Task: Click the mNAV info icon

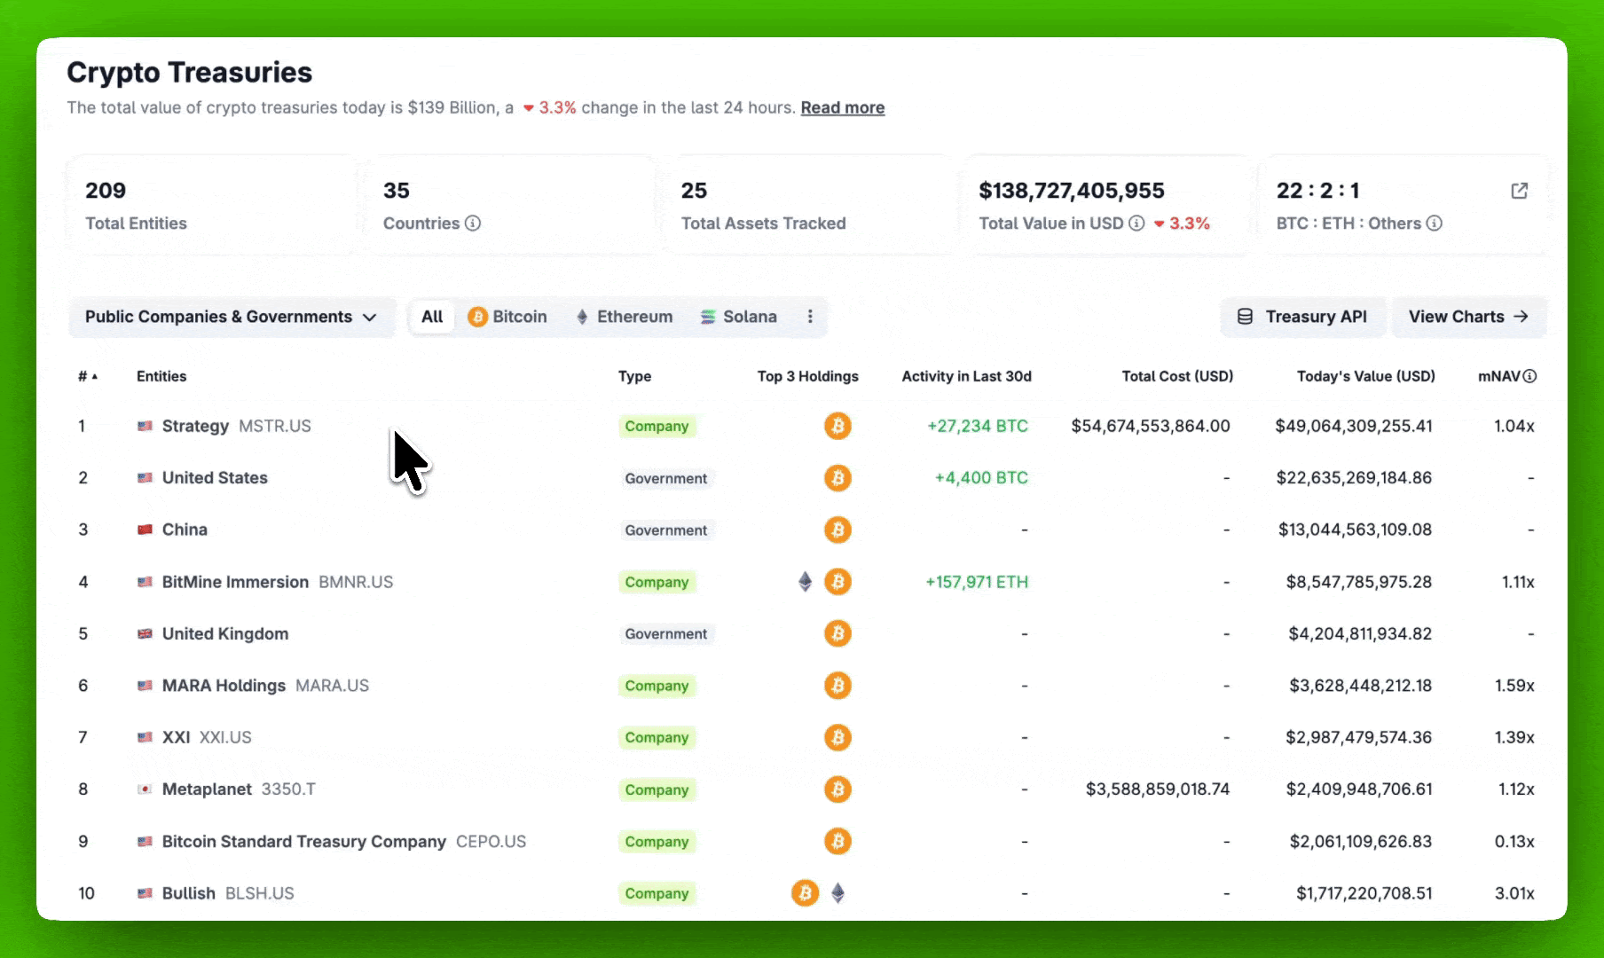Action: pos(1529,376)
